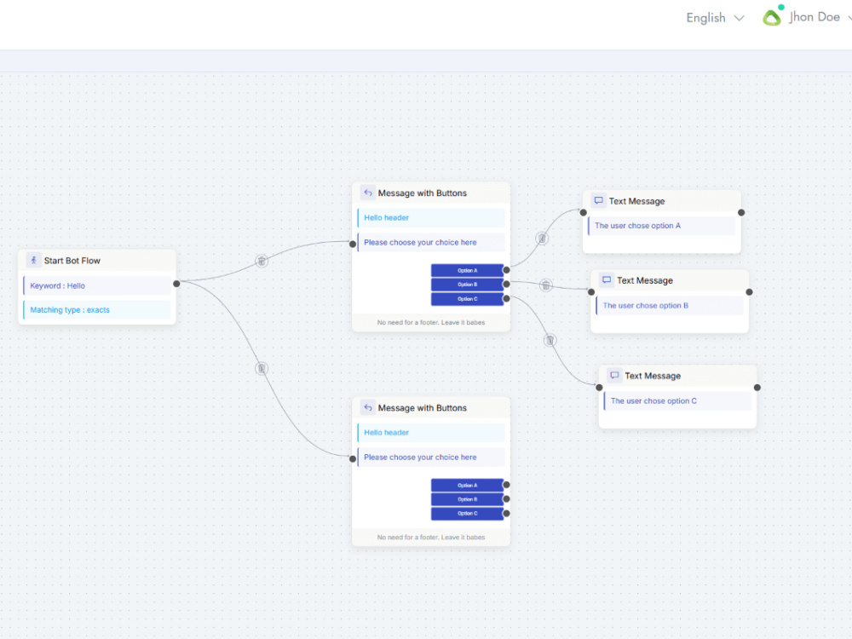This screenshot has height=639, width=852.
Task: Click Option A button in upper Message node
Action: click(x=467, y=270)
